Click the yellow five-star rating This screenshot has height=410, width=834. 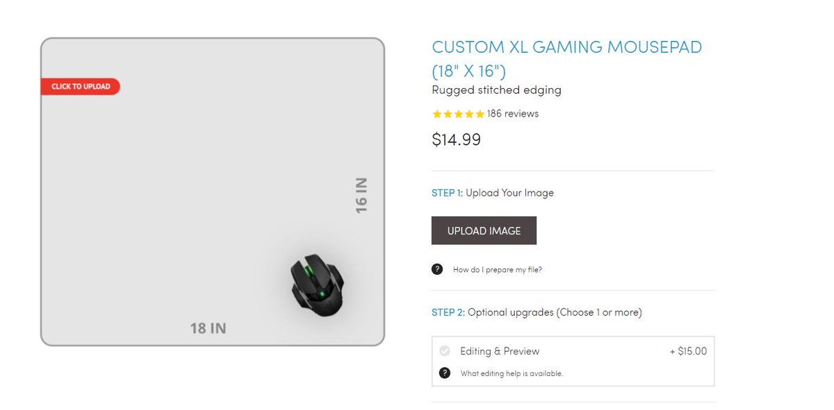tap(458, 114)
